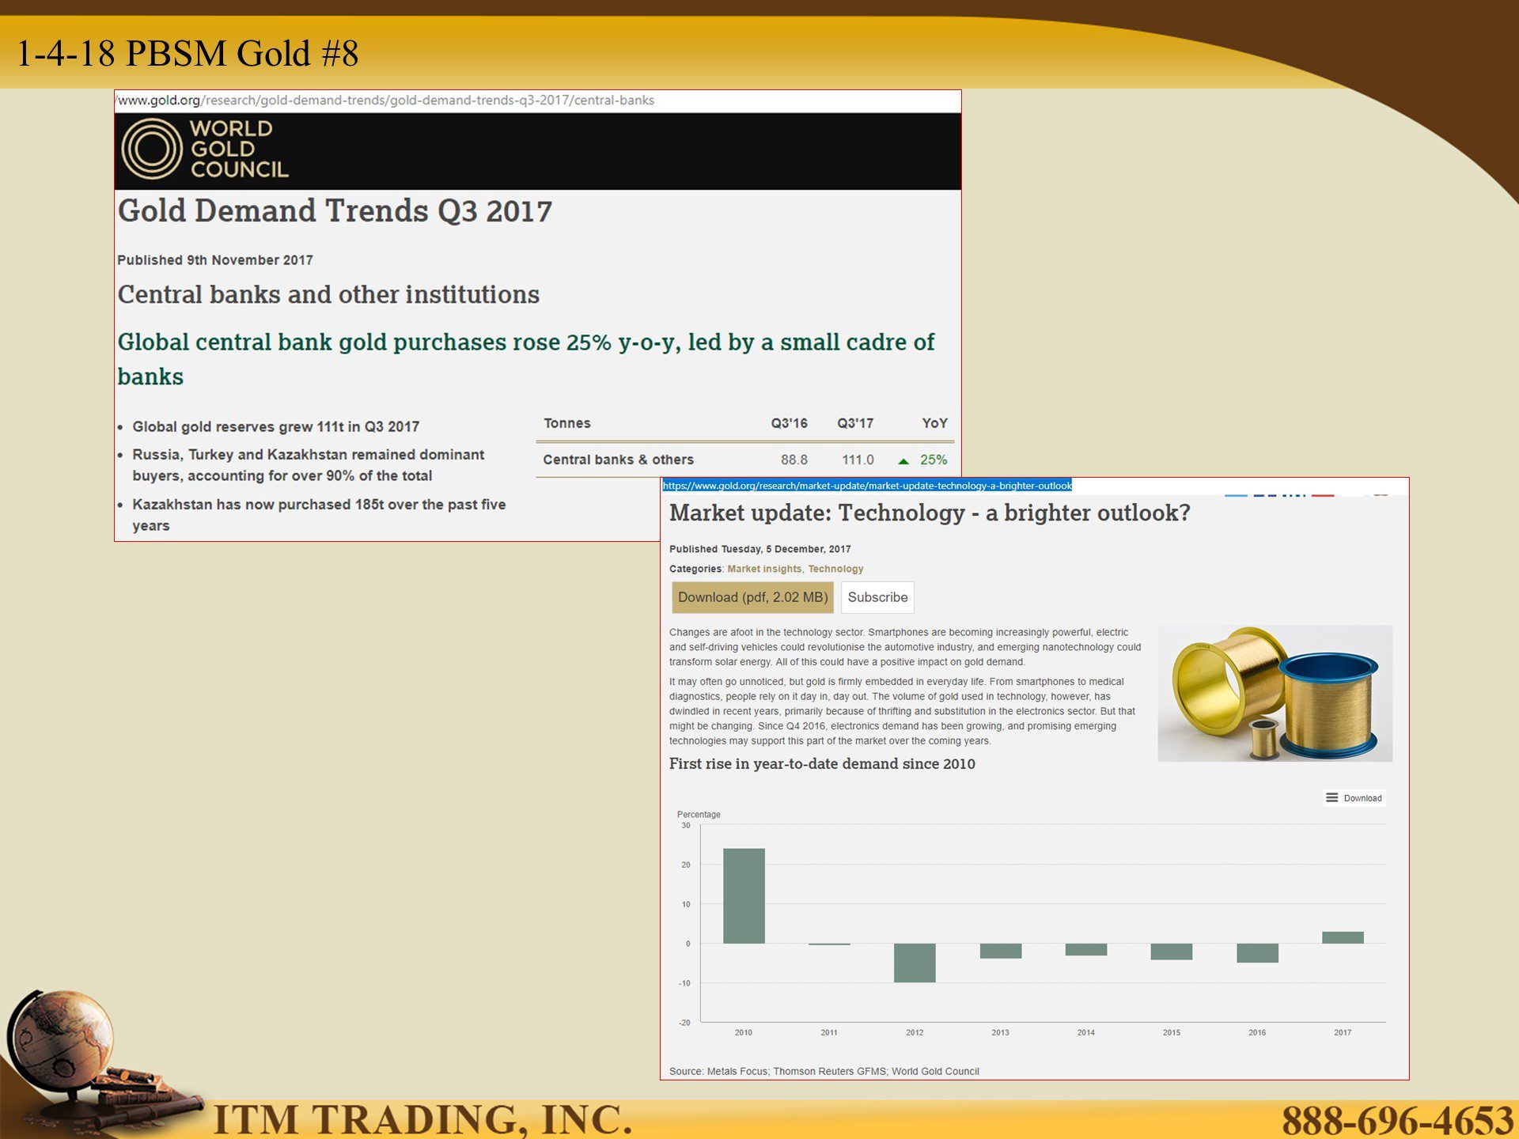Click the 25% YoY value
1519x1139 pixels.
coord(933,460)
